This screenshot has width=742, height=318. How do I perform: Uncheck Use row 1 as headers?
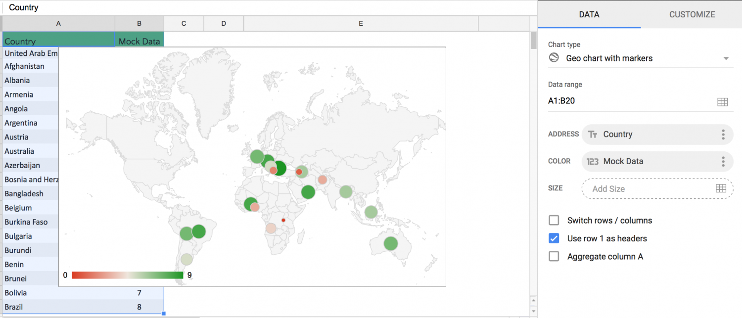tap(554, 238)
